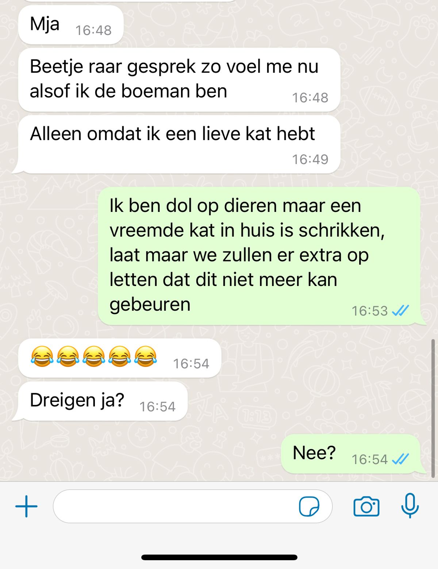Image resolution: width=438 pixels, height=569 pixels.
Task: Select the "Nee?" sent message
Action: 353,454
